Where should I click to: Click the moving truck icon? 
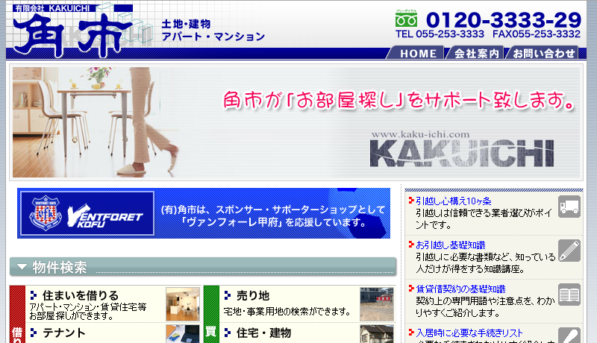(569, 207)
